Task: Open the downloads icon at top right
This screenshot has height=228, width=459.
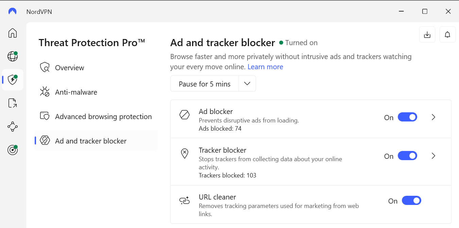Action: (x=427, y=34)
